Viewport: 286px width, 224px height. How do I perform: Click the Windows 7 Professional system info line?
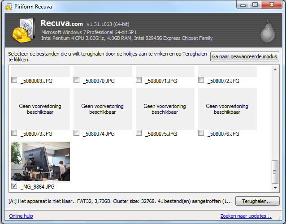point(89,32)
